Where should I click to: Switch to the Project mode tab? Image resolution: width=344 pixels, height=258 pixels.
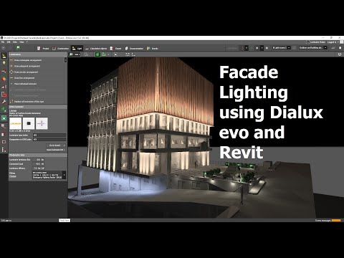(x=43, y=48)
